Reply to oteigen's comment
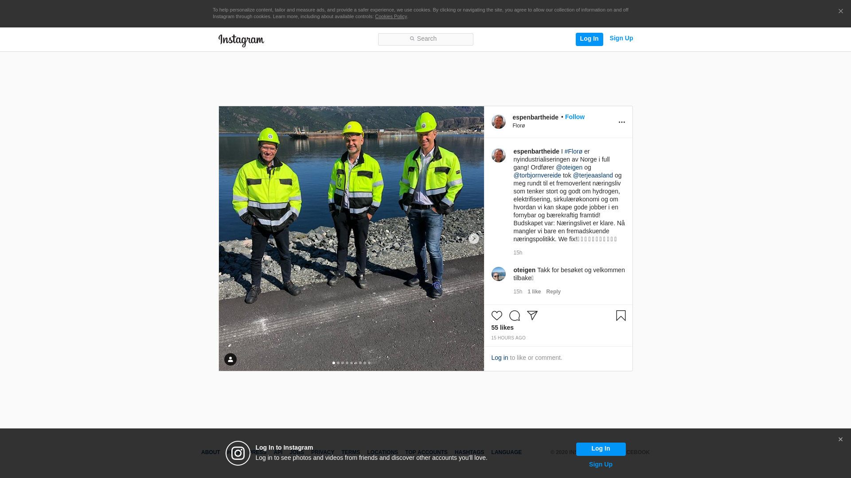The width and height of the screenshot is (851, 478). pos(553,292)
